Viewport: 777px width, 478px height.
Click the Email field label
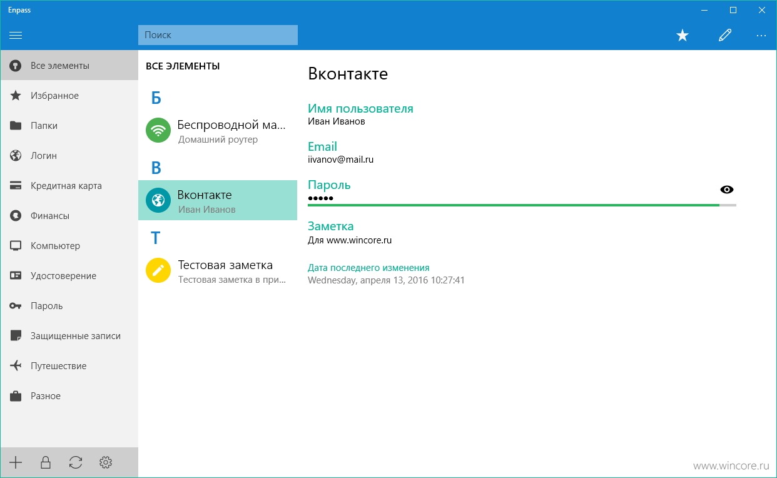pyautogui.click(x=322, y=146)
